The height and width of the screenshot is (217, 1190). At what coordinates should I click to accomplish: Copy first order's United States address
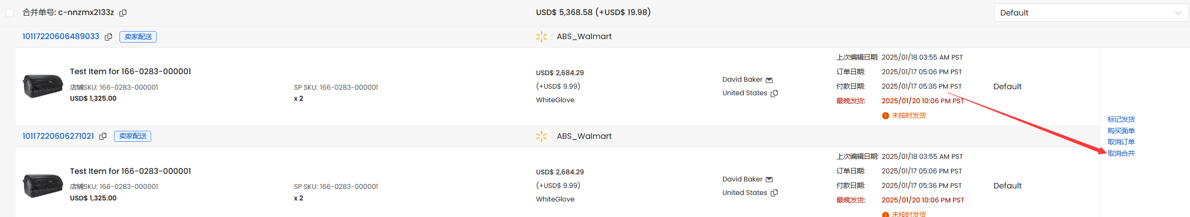[x=774, y=93]
